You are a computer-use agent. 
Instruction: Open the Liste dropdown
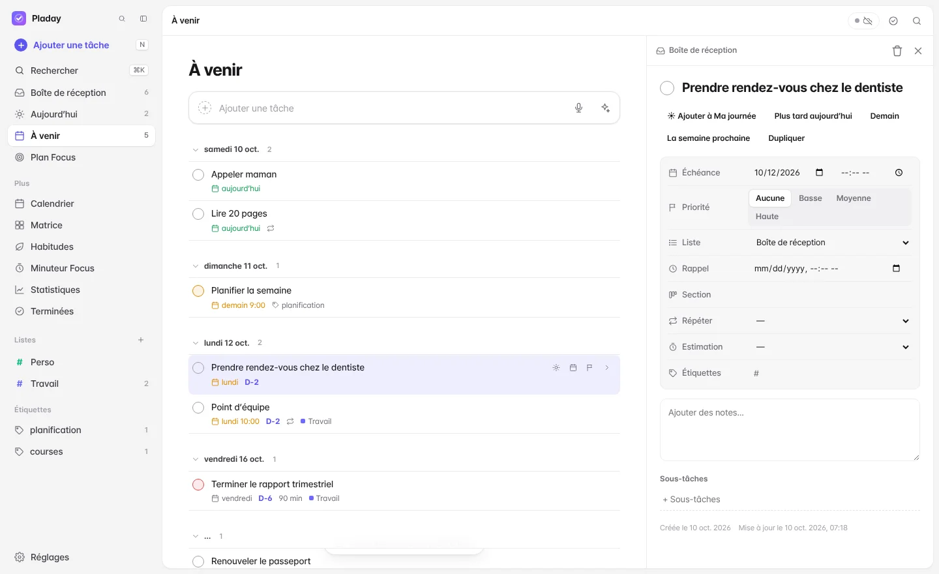[830, 243]
